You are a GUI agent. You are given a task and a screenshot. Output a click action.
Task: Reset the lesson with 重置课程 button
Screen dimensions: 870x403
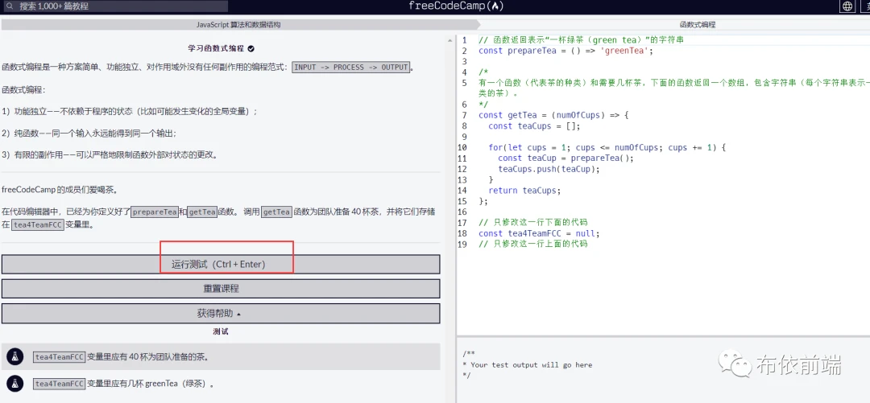point(221,288)
